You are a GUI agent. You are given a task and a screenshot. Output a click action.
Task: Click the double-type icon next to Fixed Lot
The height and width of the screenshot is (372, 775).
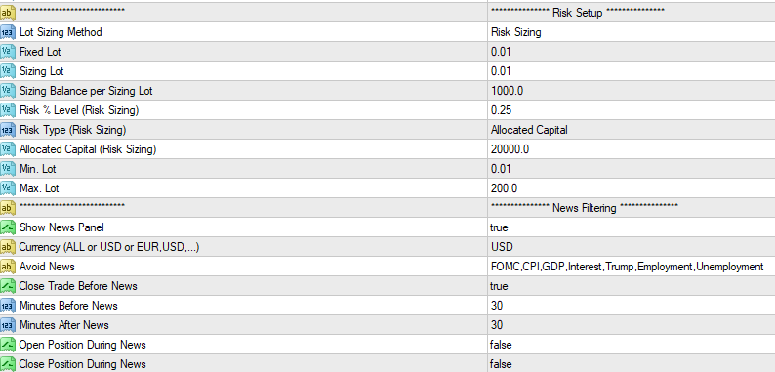point(8,52)
